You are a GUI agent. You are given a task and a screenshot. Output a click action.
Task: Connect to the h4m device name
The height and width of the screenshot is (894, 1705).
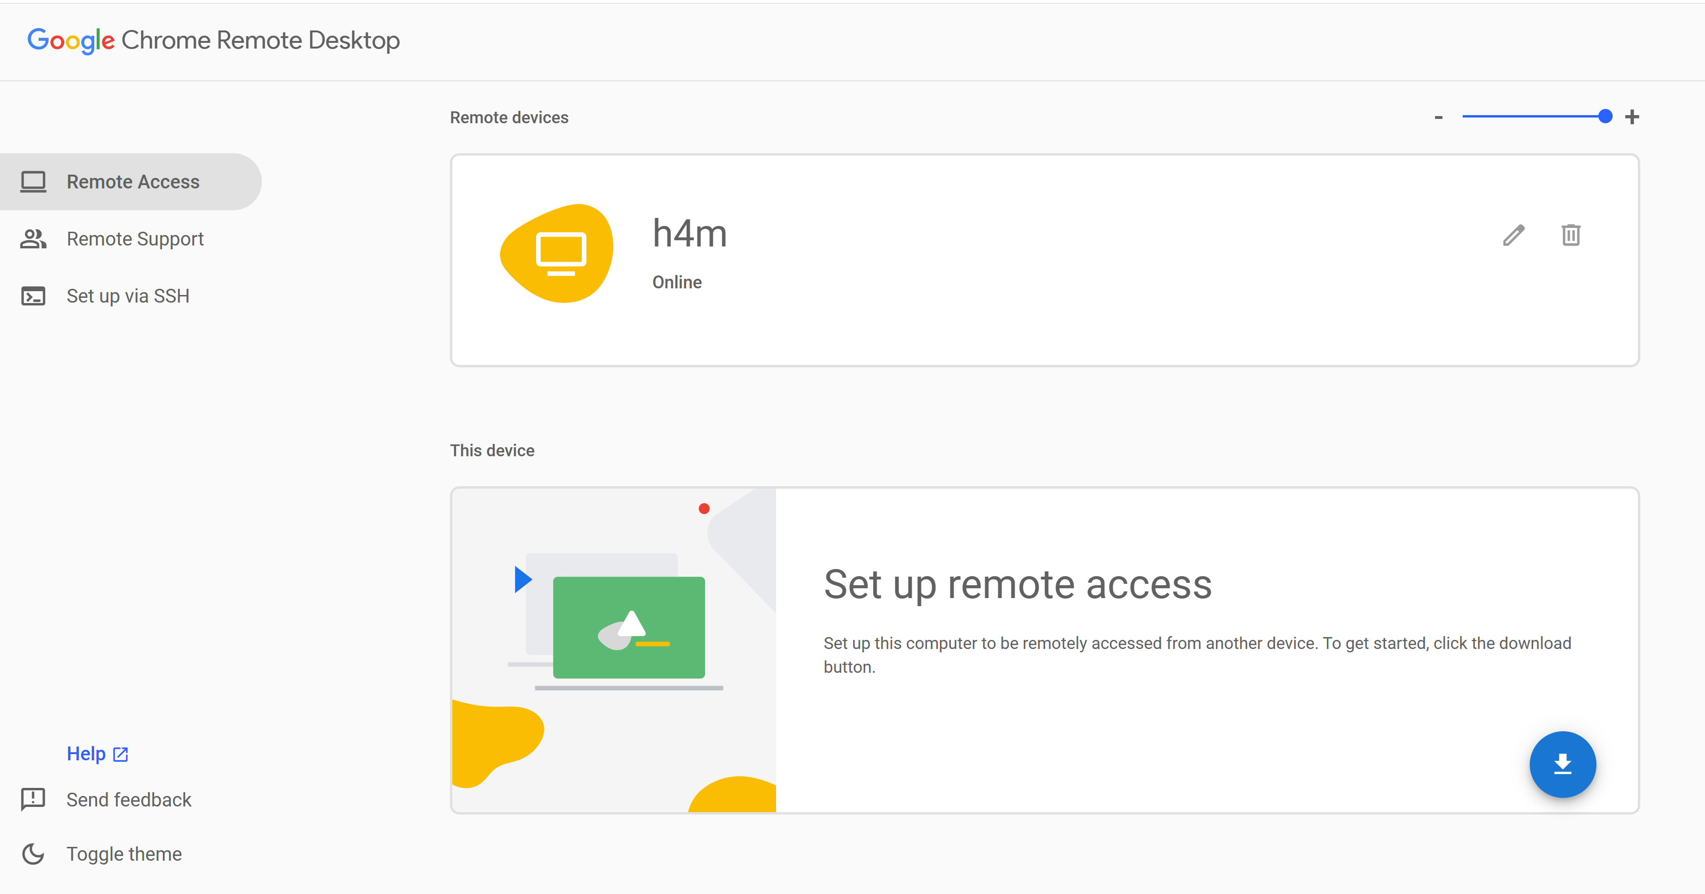690,234
